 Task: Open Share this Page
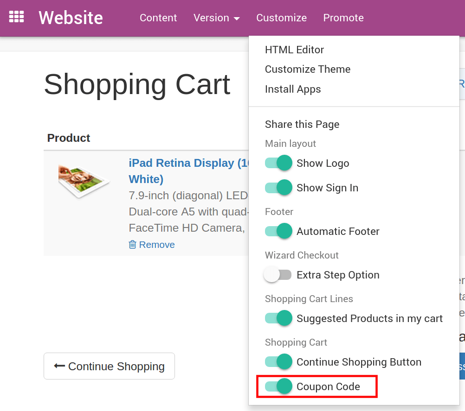302,124
